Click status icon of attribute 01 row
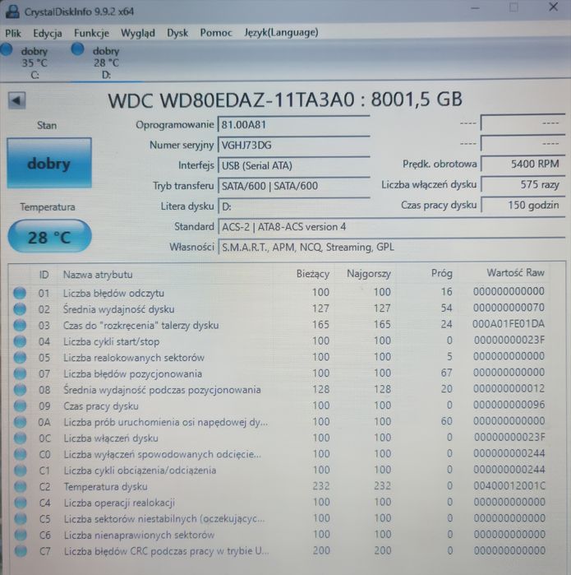571x575 pixels. 20,293
